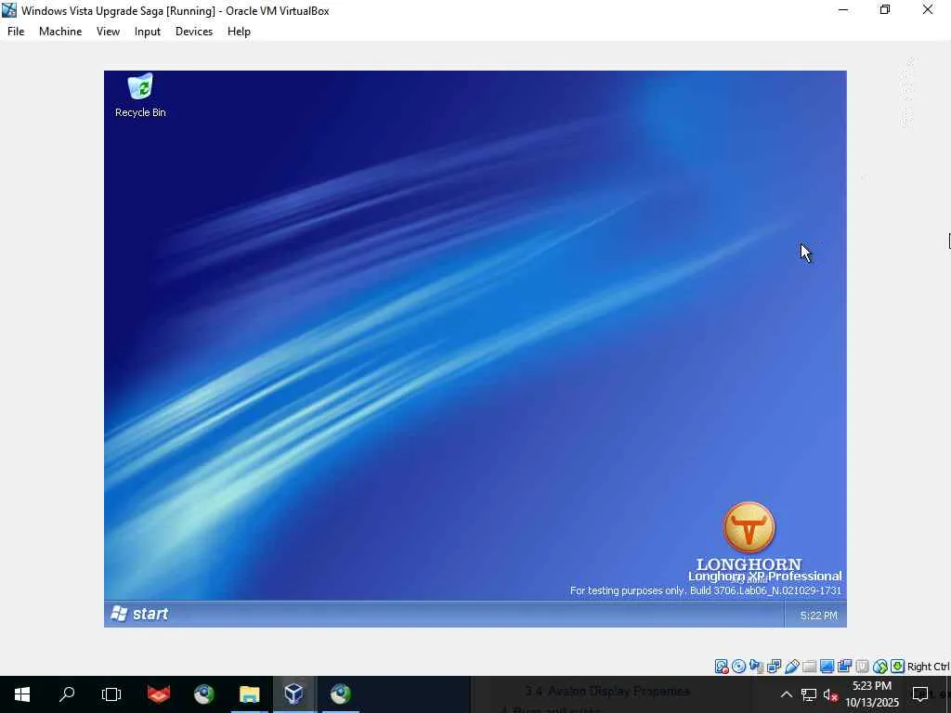The height and width of the screenshot is (713, 951).
Task: Click the muted volume tray icon
Action: [x=830, y=694]
